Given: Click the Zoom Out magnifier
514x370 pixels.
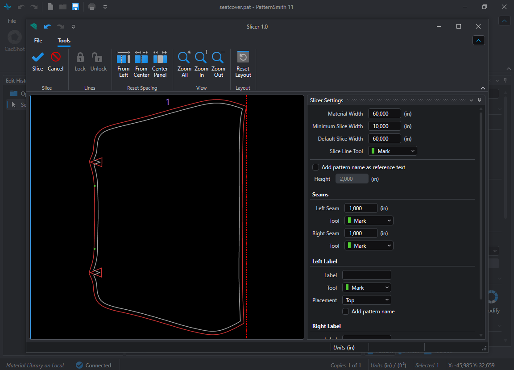Looking at the screenshot, I should coord(218,58).
